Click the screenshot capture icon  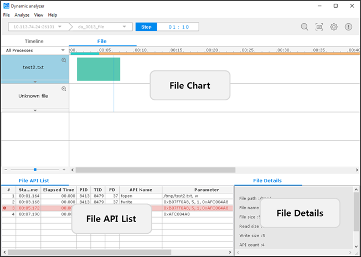click(319, 27)
